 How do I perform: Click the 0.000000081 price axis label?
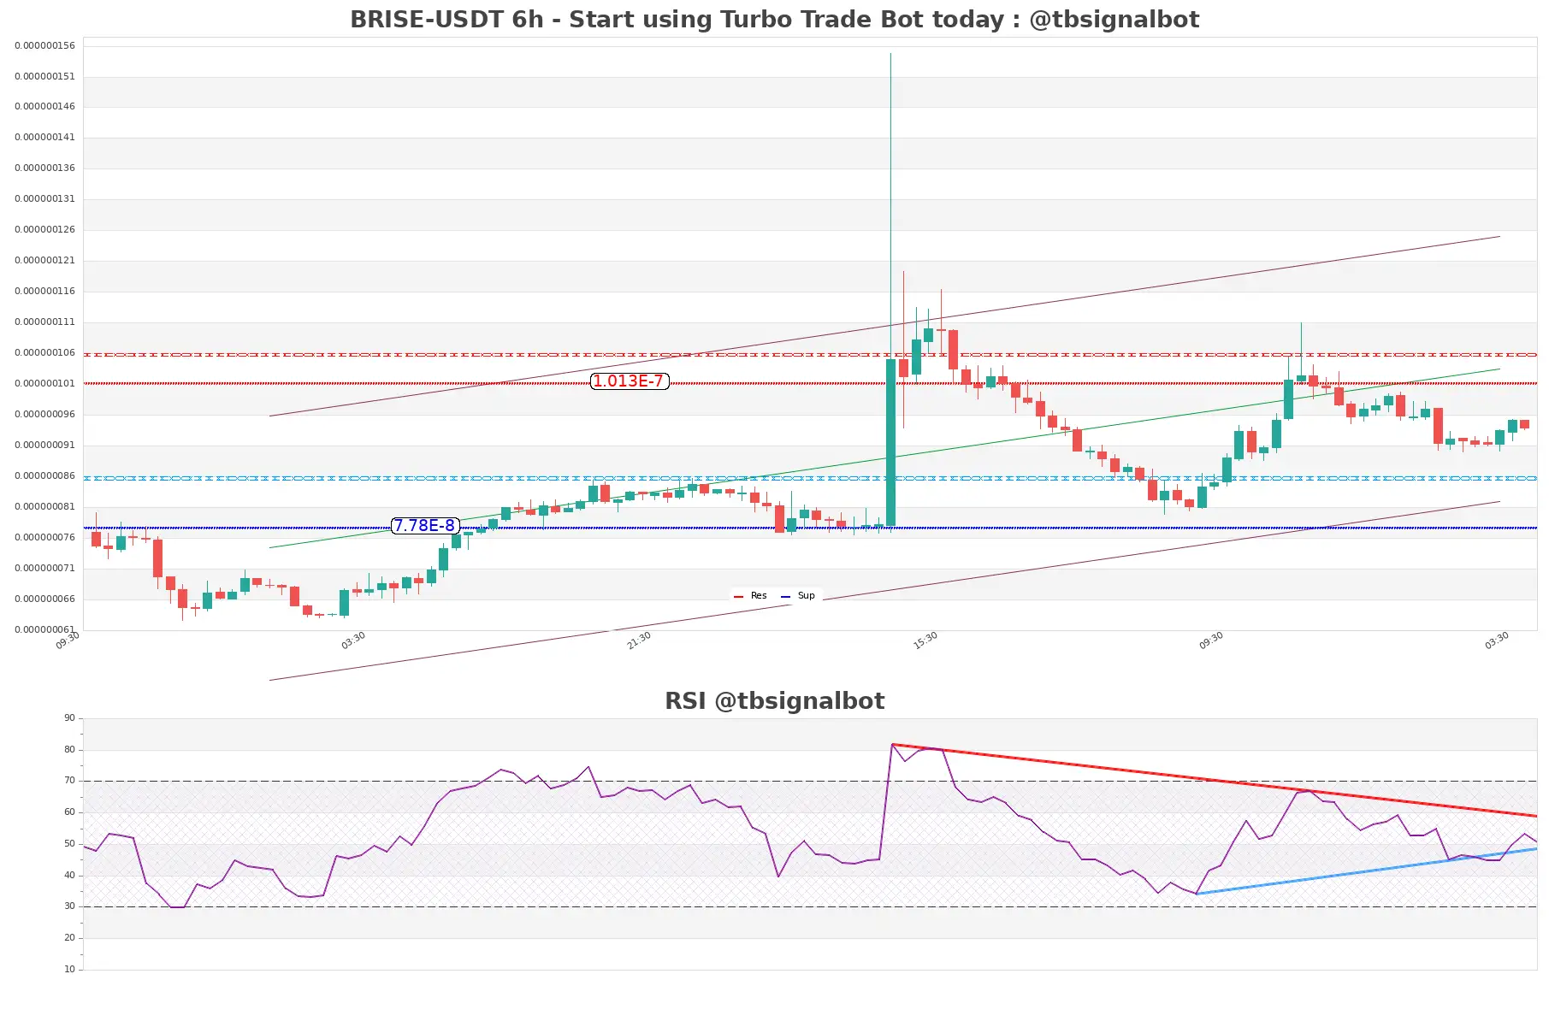click(x=44, y=507)
